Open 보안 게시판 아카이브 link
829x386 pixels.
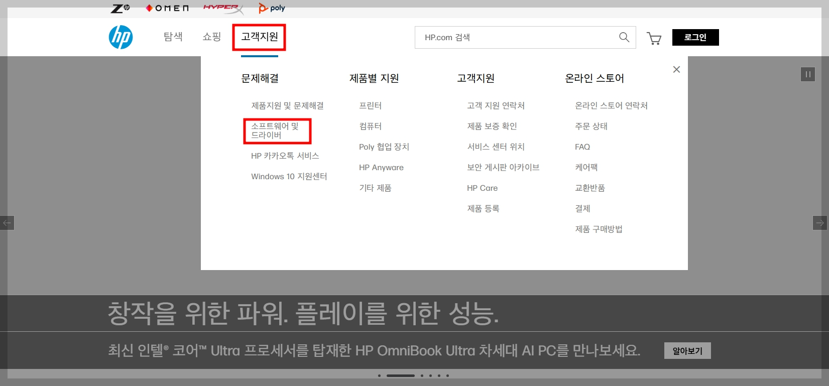pyautogui.click(x=503, y=167)
